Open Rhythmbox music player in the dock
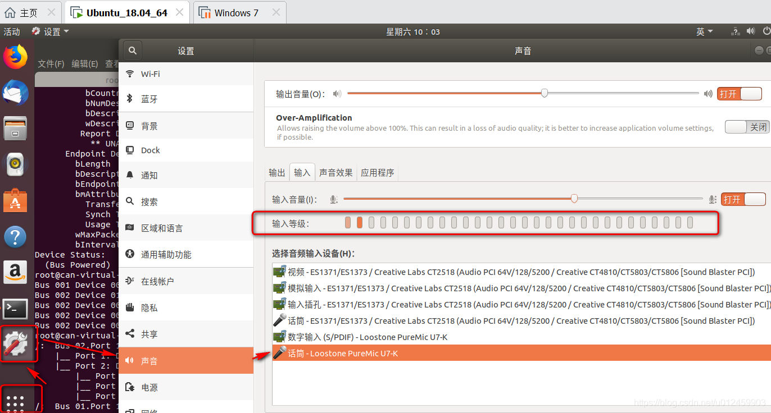The image size is (771, 413). [x=15, y=164]
